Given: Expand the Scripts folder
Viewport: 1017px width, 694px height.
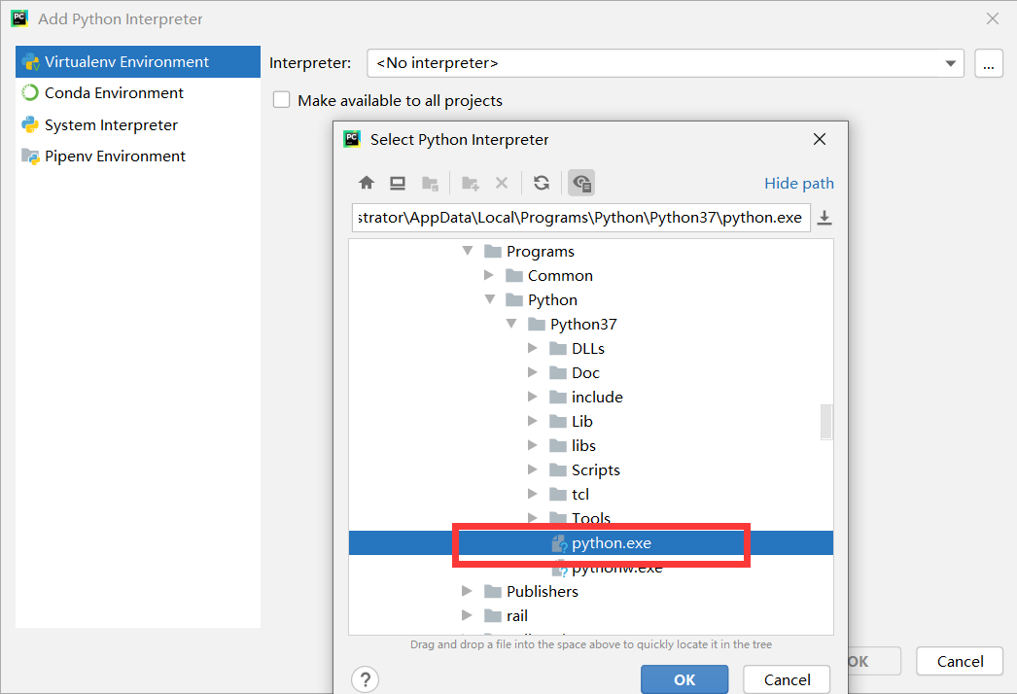Looking at the screenshot, I should tap(533, 468).
